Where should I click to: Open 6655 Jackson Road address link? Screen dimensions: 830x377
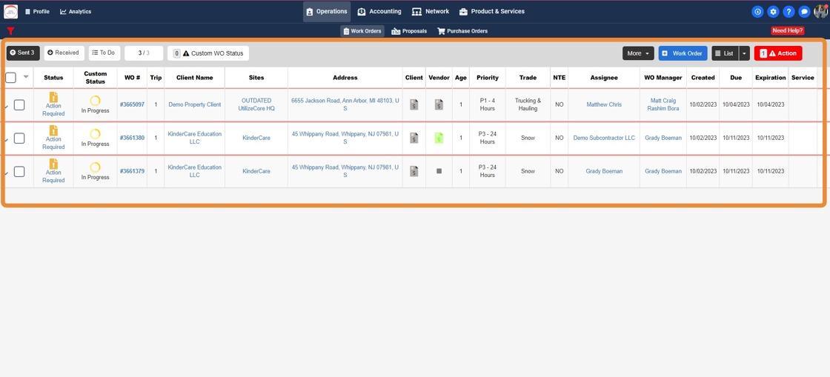coord(345,104)
